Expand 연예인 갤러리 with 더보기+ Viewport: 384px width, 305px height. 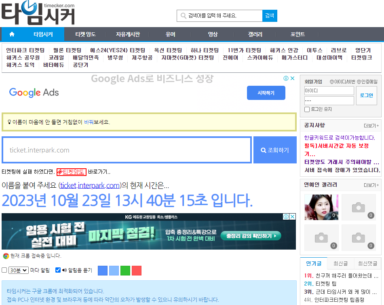pyautogui.click(x=371, y=185)
